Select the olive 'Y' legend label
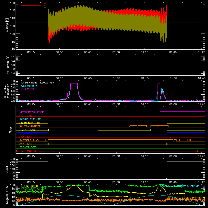This screenshot has width=208, height=208. (x=45, y=8)
